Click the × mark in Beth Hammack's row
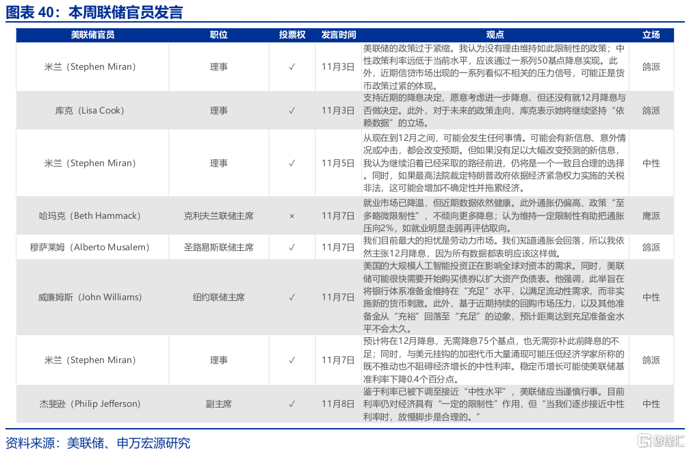Viewport: 689px width, 452px height. tap(292, 216)
